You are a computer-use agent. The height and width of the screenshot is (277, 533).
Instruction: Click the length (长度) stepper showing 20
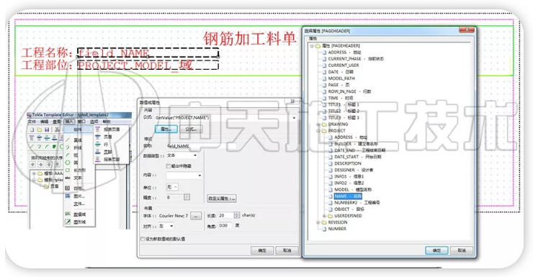point(237,215)
